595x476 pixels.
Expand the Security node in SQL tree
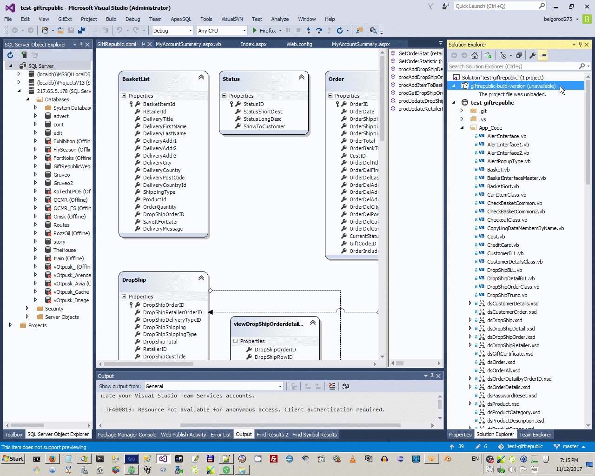click(27, 308)
